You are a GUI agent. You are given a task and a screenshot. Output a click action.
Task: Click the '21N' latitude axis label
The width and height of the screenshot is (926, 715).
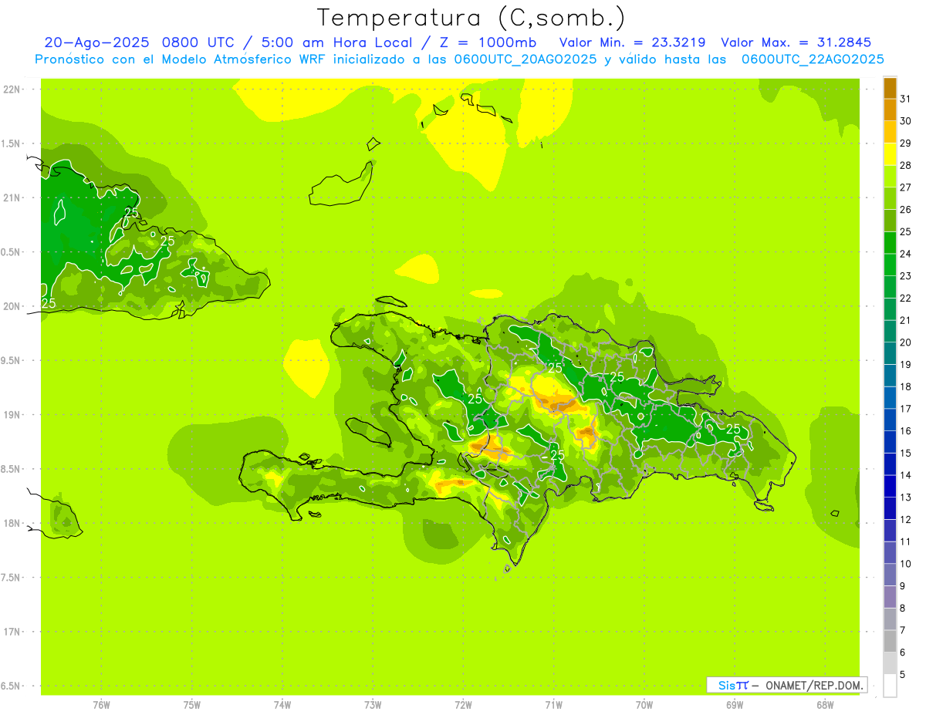coord(12,197)
